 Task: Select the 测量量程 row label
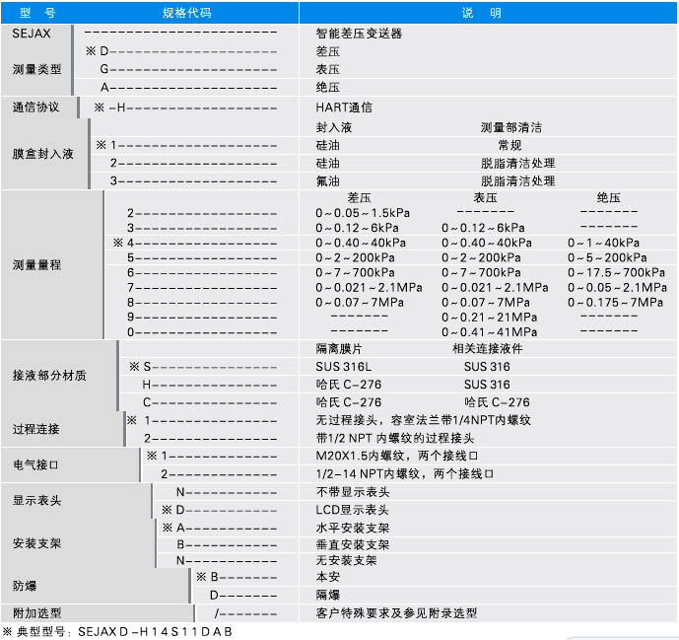(36, 266)
